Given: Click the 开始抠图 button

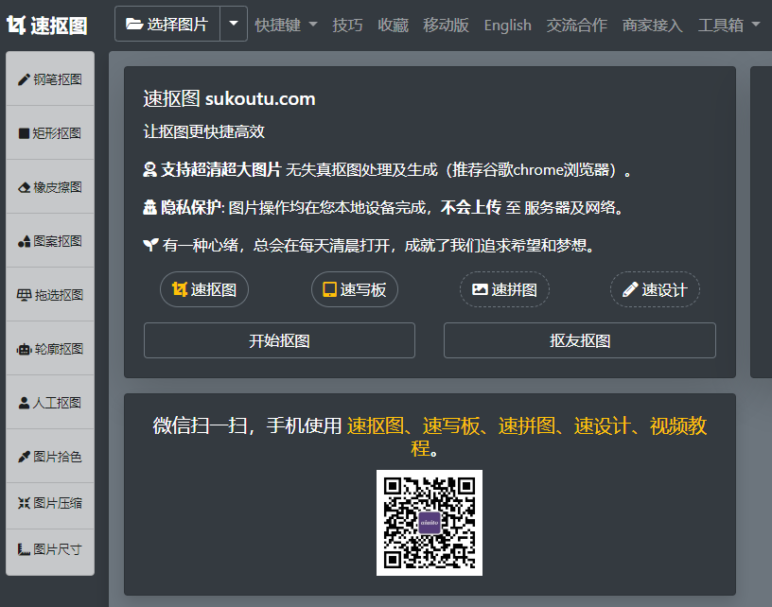Looking at the screenshot, I should (279, 340).
